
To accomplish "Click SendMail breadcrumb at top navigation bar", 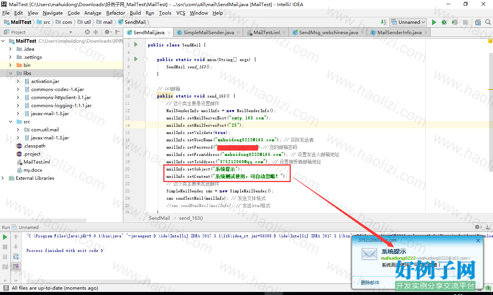I will pos(132,22).
